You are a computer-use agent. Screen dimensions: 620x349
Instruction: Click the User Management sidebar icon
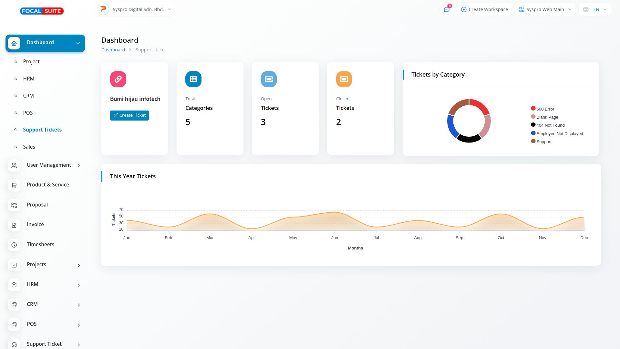pyautogui.click(x=14, y=165)
